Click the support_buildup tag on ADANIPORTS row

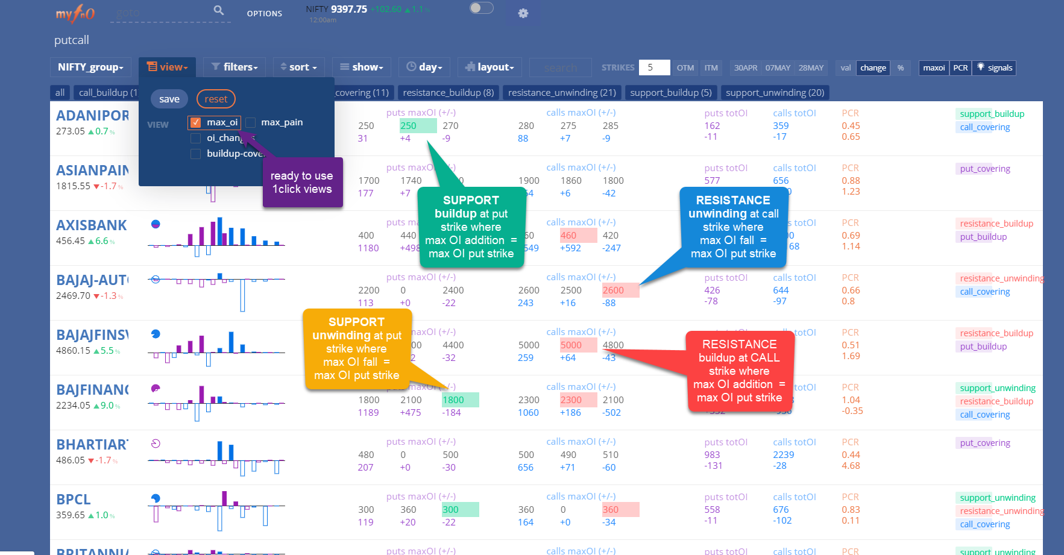pyautogui.click(x=992, y=114)
